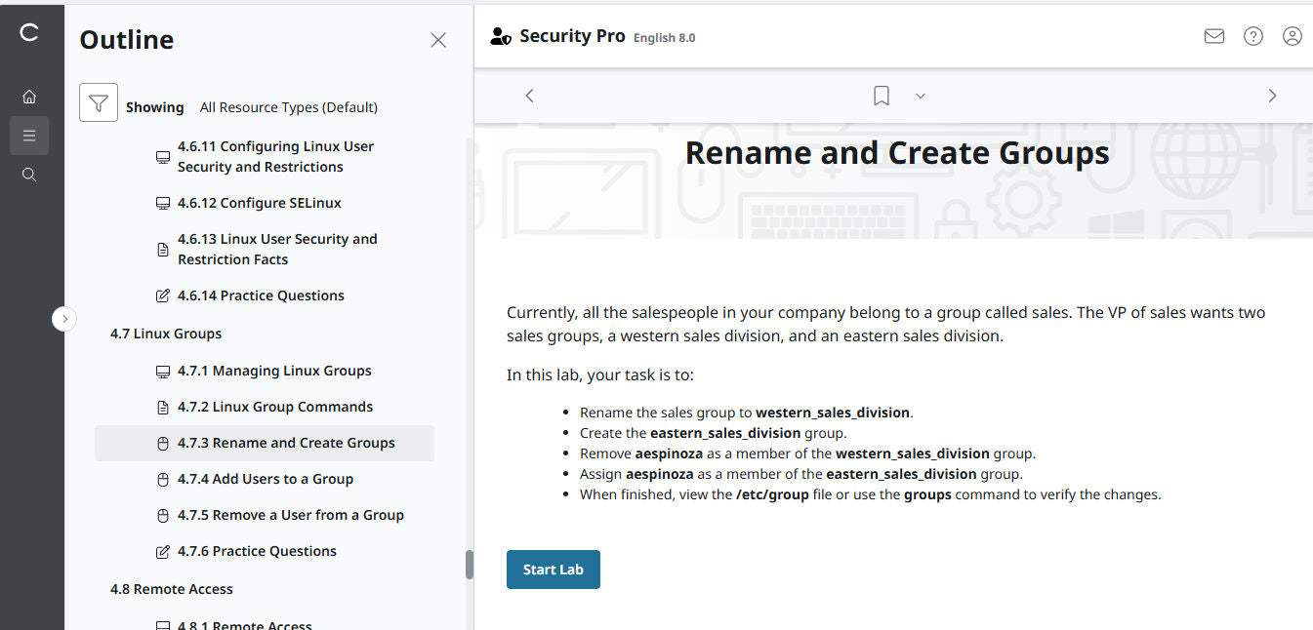Open messages via the envelope icon

1213,35
